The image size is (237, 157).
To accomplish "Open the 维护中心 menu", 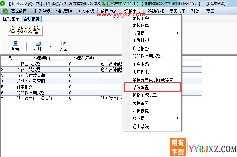I will 133,11.
